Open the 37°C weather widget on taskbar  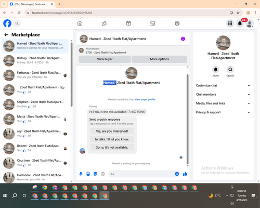pos(215,196)
